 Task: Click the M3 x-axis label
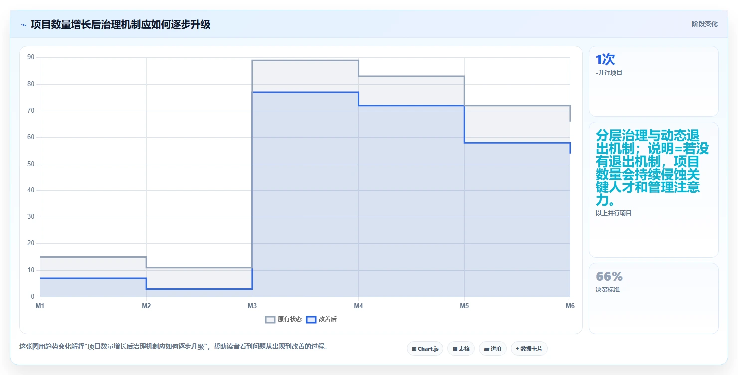coord(252,306)
